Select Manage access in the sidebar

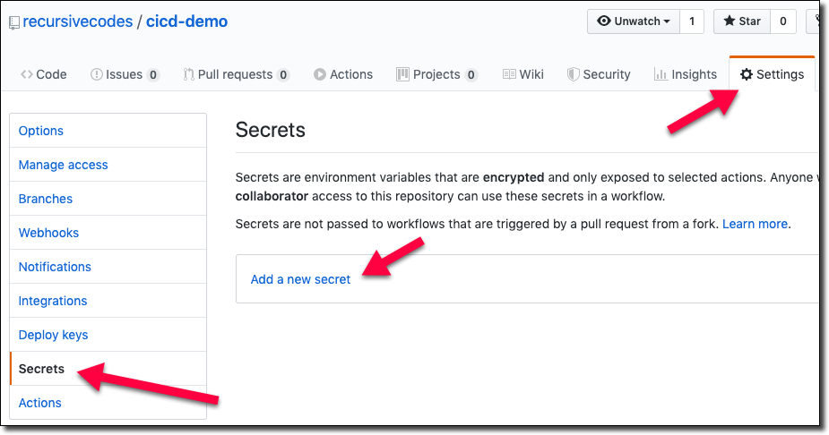[63, 165]
